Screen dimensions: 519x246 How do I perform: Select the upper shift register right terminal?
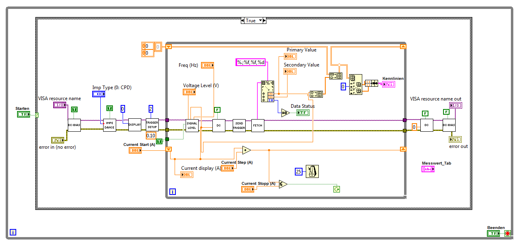coord(403,47)
